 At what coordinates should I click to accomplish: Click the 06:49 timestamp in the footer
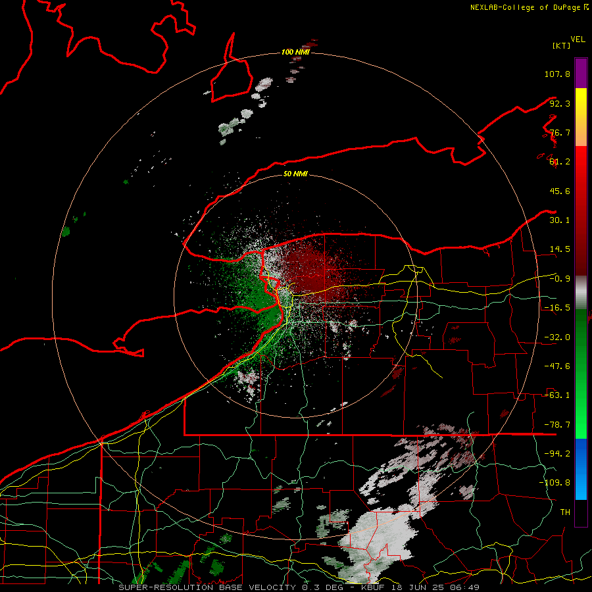tap(466, 587)
